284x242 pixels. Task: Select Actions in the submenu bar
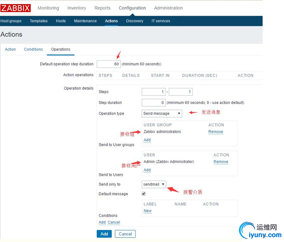[x=111, y=21]
